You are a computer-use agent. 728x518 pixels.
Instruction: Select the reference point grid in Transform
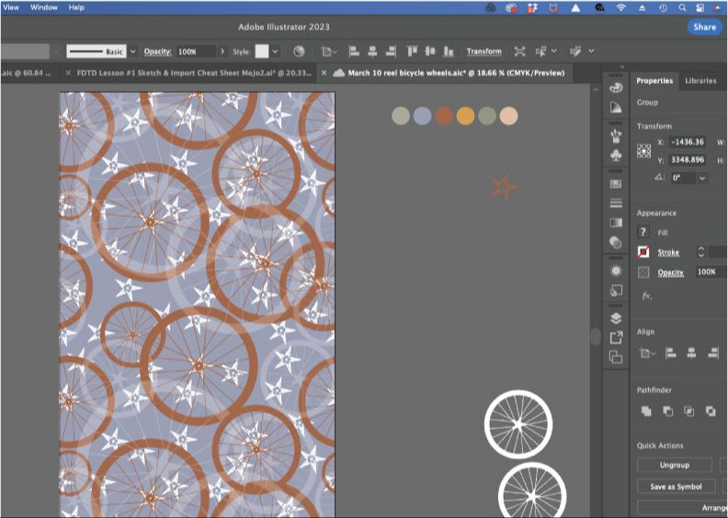click(643, 150)
